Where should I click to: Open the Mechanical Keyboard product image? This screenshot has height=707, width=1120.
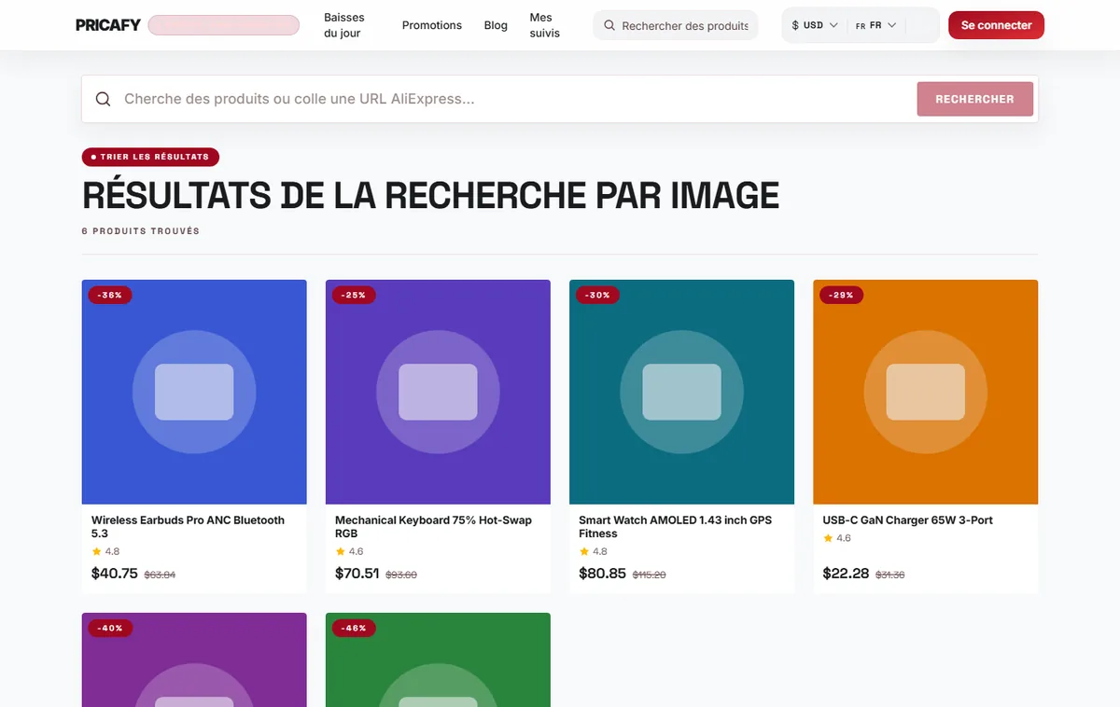(438, 392)
